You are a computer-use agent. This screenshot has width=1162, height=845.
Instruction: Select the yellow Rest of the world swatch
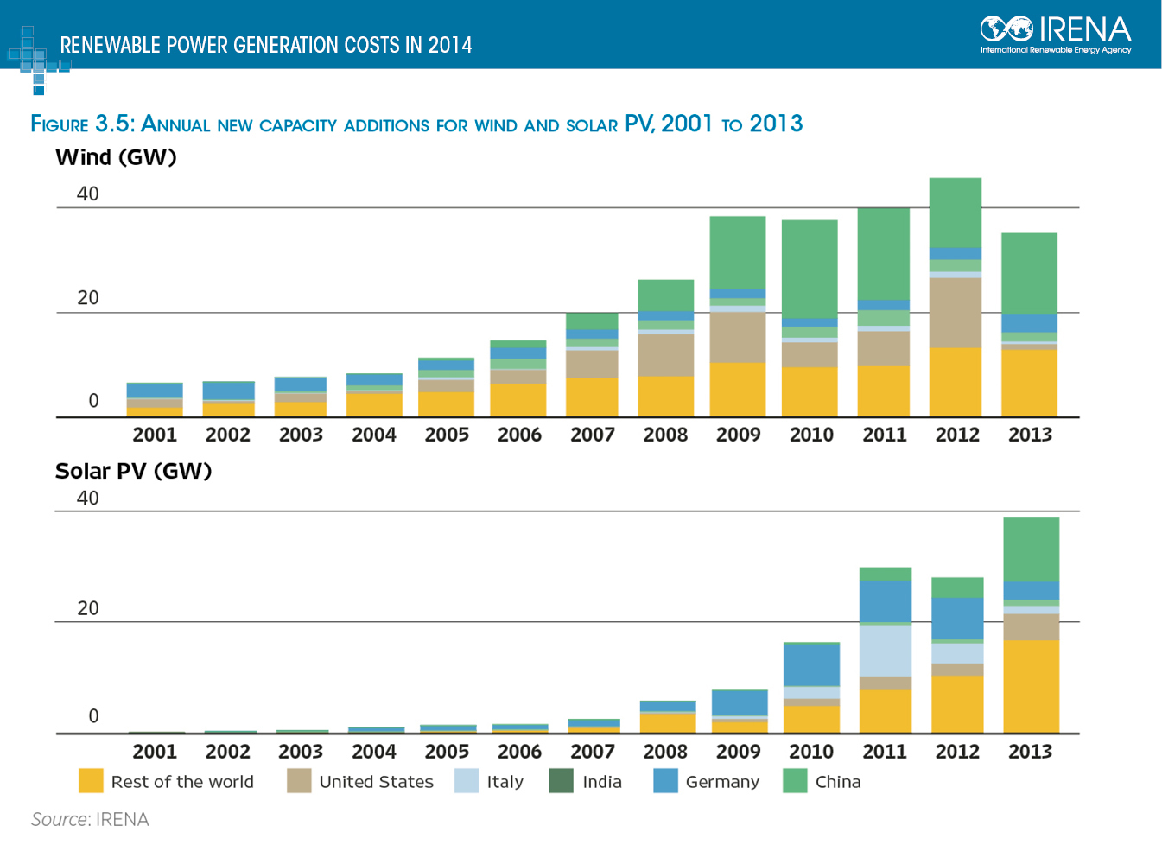(x=91, y=781)
